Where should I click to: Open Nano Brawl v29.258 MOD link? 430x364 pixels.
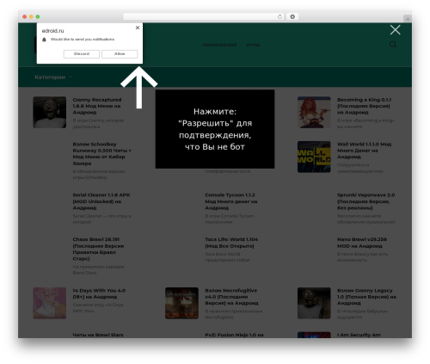362,243
